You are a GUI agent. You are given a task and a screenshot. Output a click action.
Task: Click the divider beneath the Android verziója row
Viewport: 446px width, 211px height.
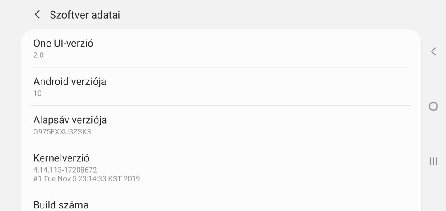click(221, 106)
